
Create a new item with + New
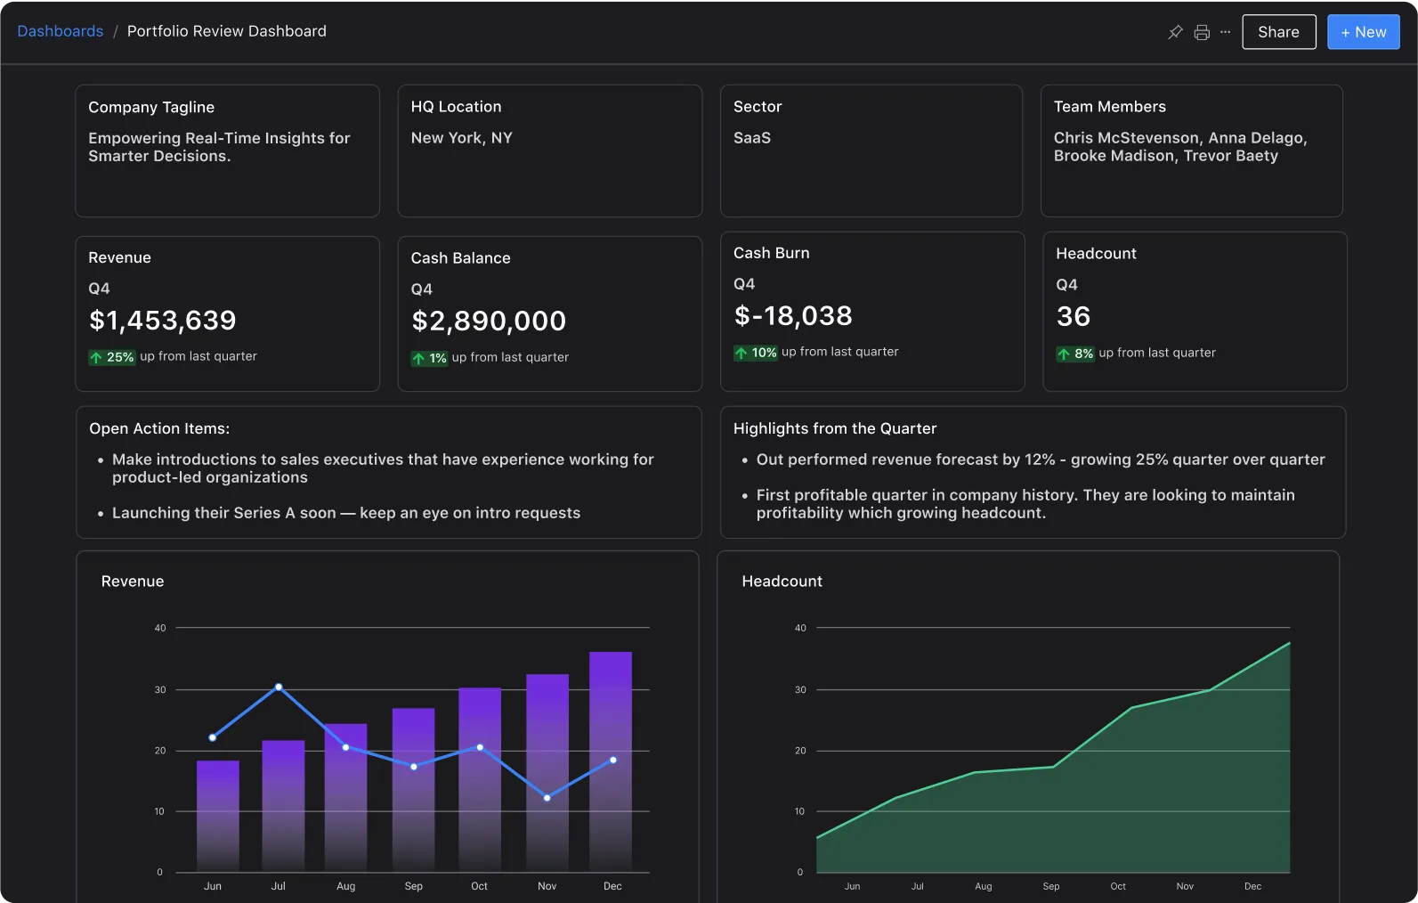[1363, 32]
